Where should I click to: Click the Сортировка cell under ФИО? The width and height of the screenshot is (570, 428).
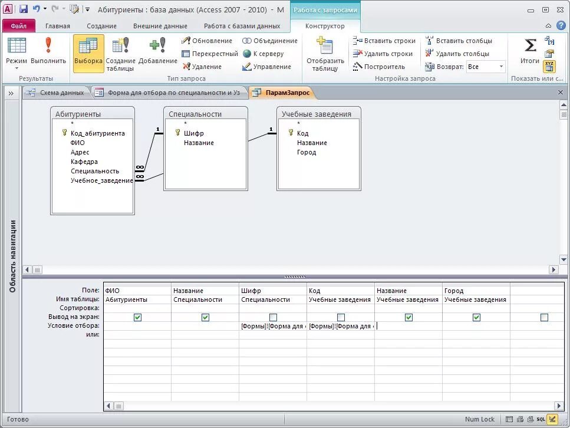[137, 308]
